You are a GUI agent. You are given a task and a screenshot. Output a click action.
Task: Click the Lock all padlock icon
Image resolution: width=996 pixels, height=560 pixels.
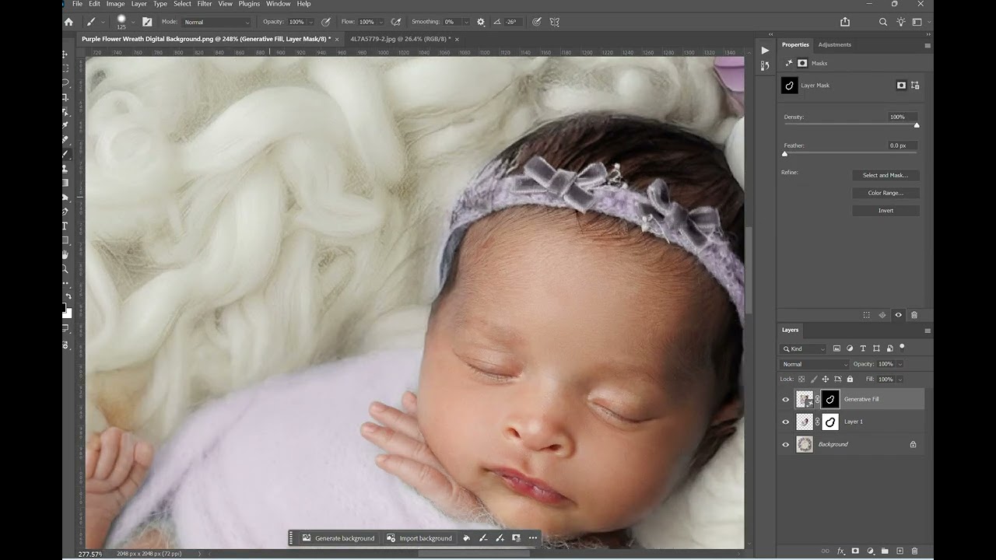[850, 379]
